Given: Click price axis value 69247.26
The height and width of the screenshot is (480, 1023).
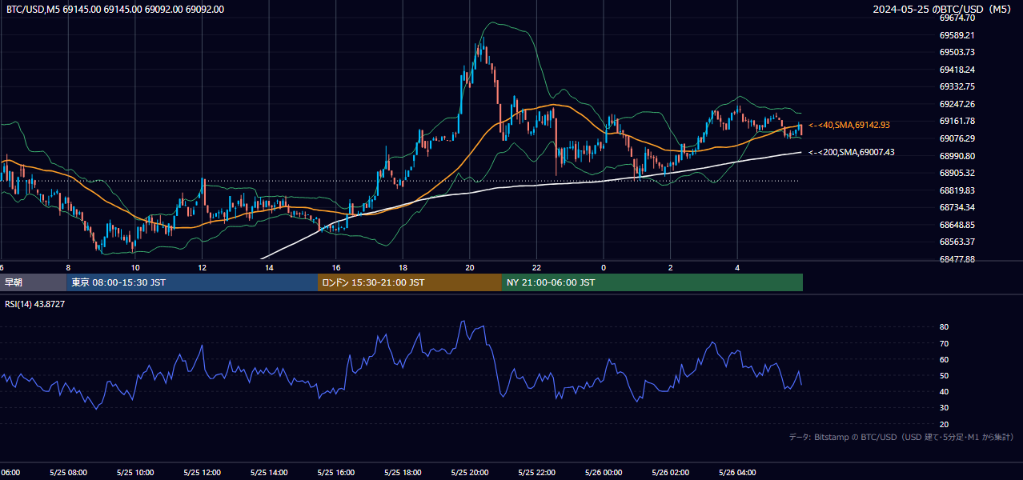Looking at the screenshot, I should pyautogui.click(x=957, y=104).
